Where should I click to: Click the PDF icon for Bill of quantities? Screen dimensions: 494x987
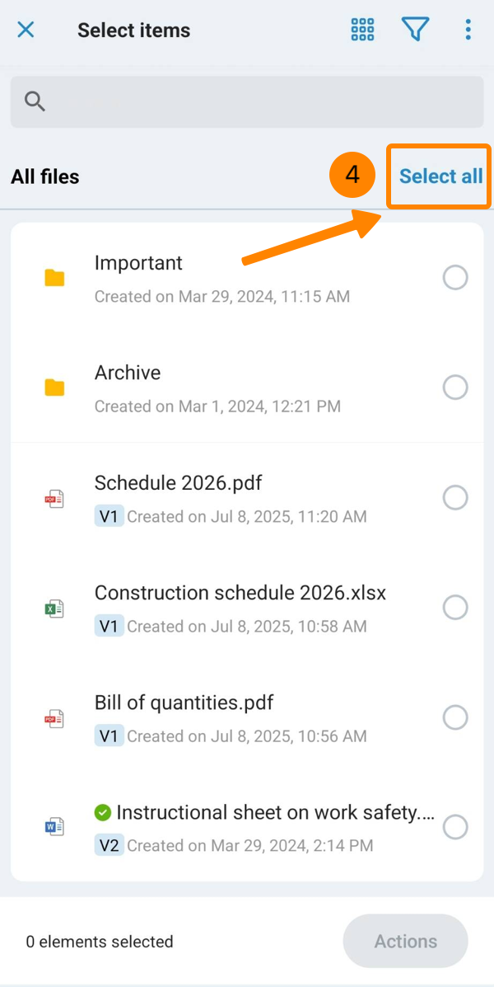pyautogui.click(x=54, y=718)
